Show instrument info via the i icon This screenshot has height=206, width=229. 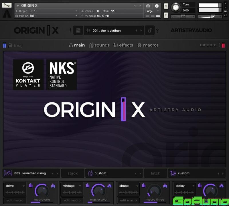tap(157, 6)
